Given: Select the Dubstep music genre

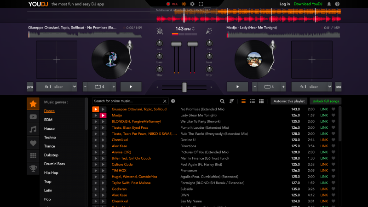Looking at the screenshot, I should tap(51, 155).
